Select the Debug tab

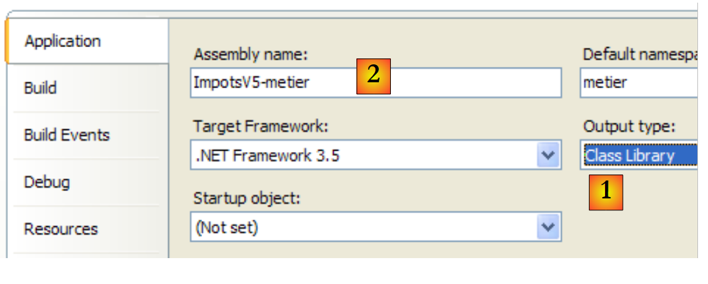[x=47, y=182]
